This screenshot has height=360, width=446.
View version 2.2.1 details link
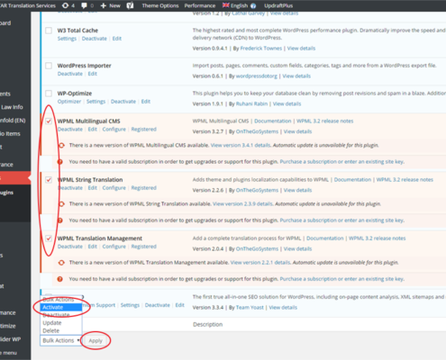point(260,263)
